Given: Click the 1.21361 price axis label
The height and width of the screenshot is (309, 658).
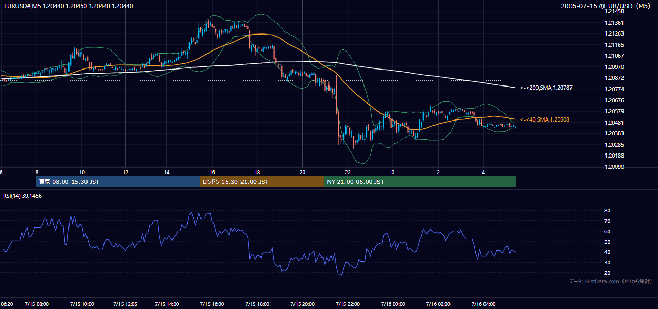Looking at the screenshot, I should pyautogui.click(x=614, y=23).
